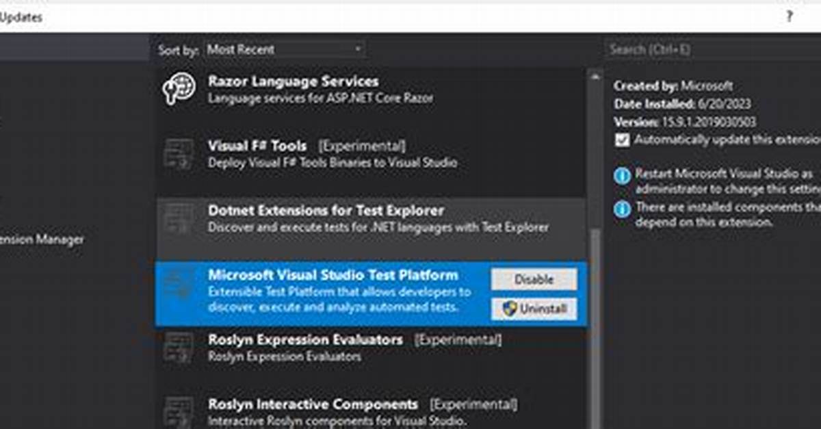Select Razor Language Services extension title
The image size is (821, 429).
[x=294, y=82]
